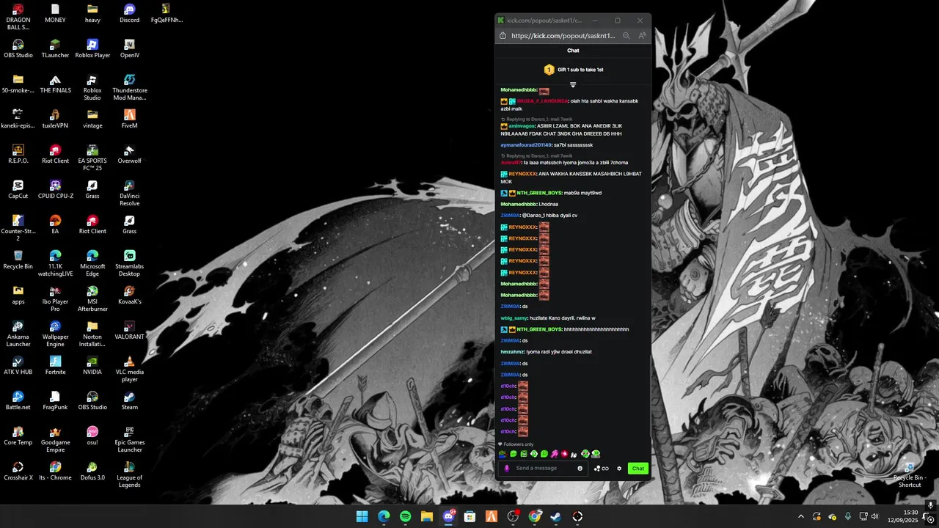This screenshot has width=939, height=528.
Task: Show hidden tray icons chevron
Action: [x=800, y=516]
